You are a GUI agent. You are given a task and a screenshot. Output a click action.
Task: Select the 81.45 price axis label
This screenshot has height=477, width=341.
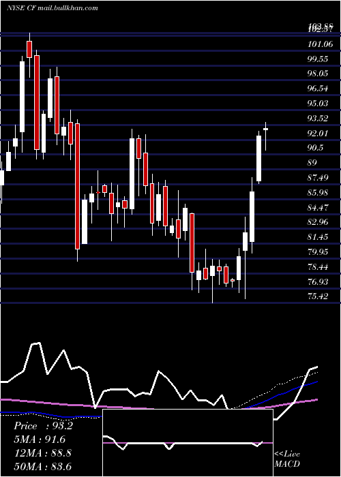coord(318,237)
